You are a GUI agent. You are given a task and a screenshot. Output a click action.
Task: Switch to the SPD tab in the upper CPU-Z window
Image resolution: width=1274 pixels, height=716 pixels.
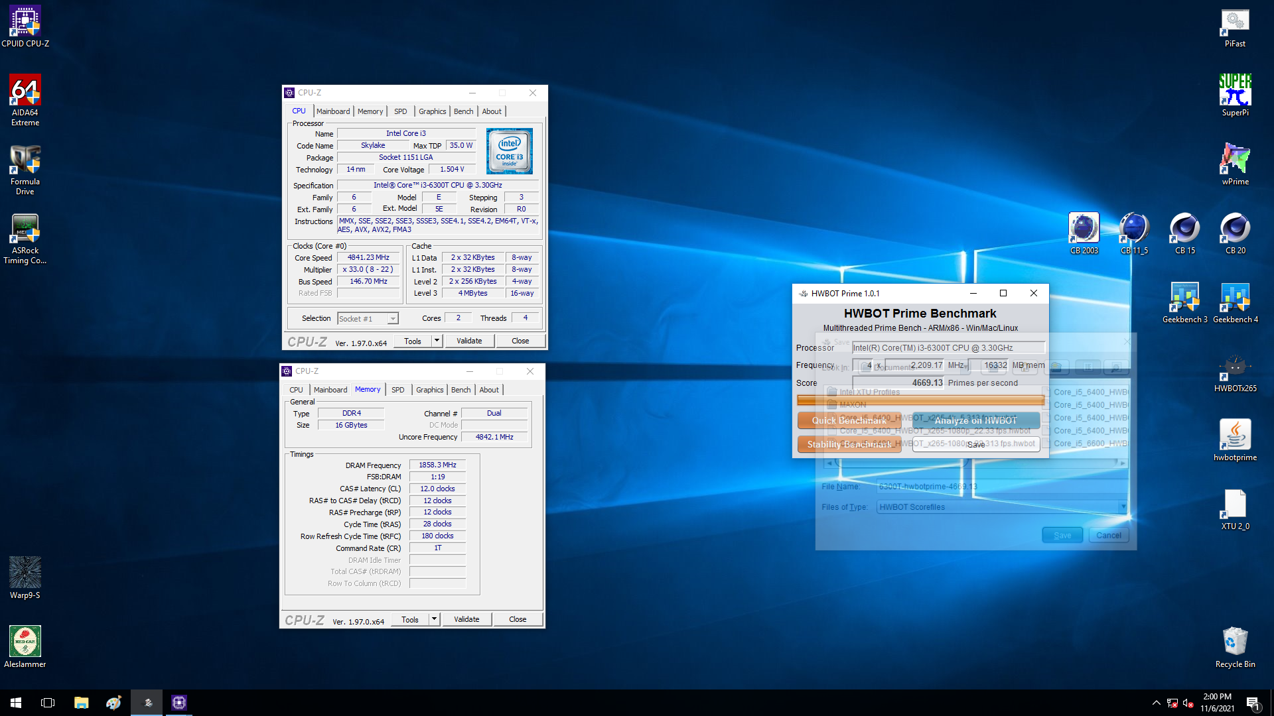pyautogui.click(x=401, y=111)
